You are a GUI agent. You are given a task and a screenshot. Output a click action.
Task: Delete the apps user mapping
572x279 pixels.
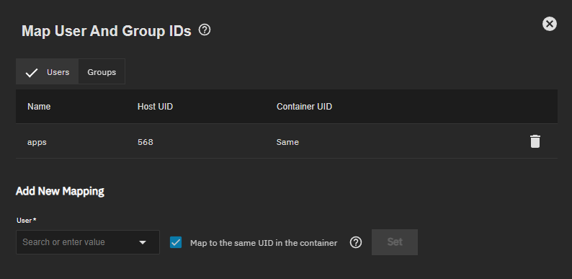(535, 141)
